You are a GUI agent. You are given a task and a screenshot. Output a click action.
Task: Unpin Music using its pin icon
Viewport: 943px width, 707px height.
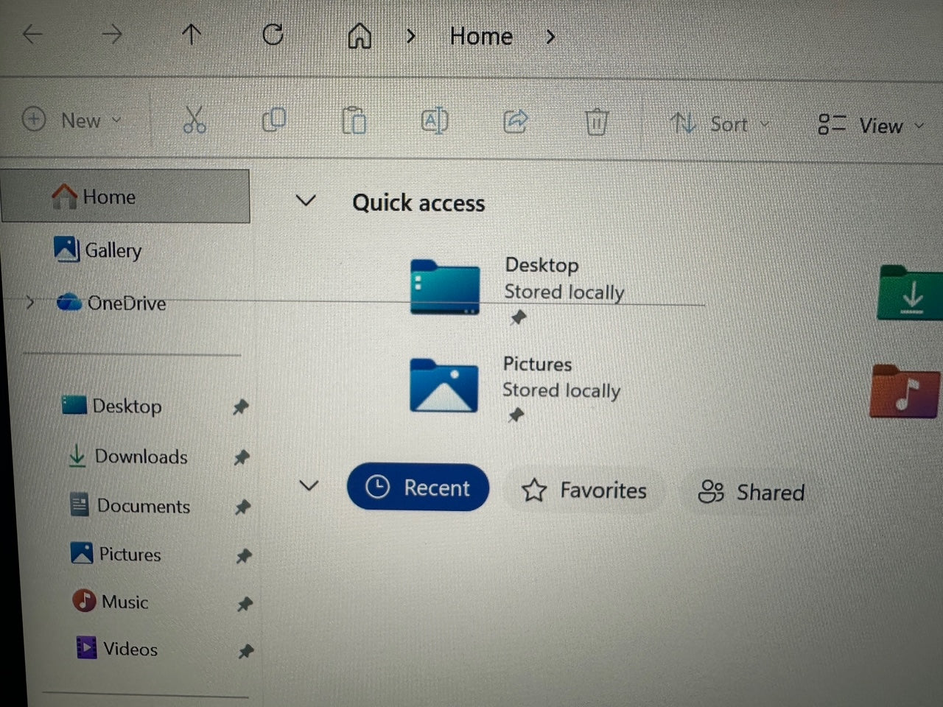(x=245, y=605)
